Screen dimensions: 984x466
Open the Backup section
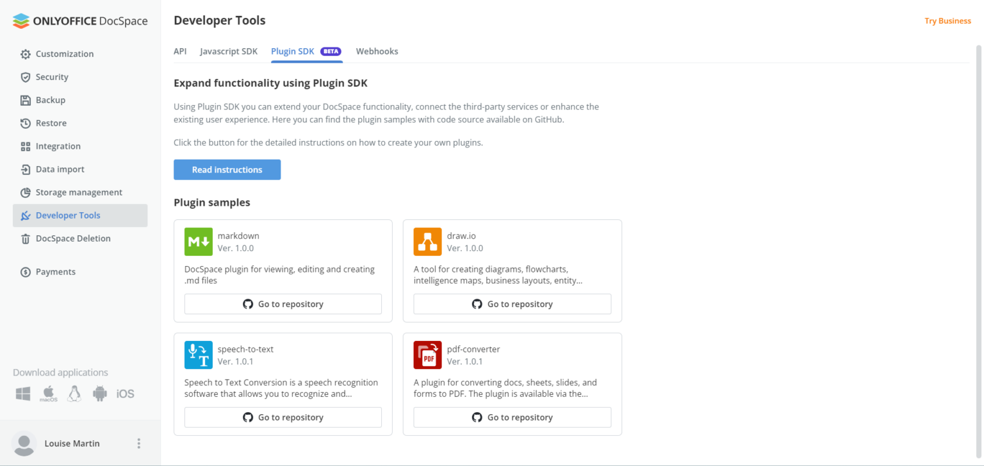[x=50, y=100]
